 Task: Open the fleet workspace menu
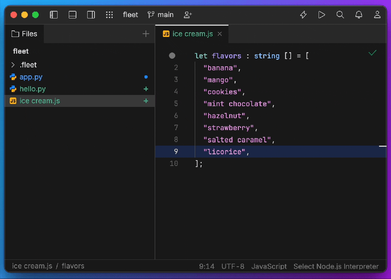pyautogui.click(x=130, y=15)
